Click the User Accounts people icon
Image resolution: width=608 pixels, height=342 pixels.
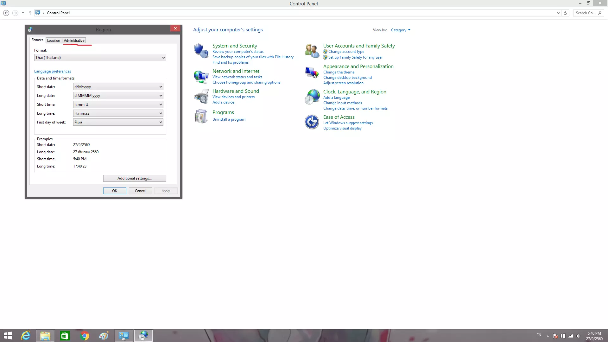pyautogui.click(x=312, y=51)
